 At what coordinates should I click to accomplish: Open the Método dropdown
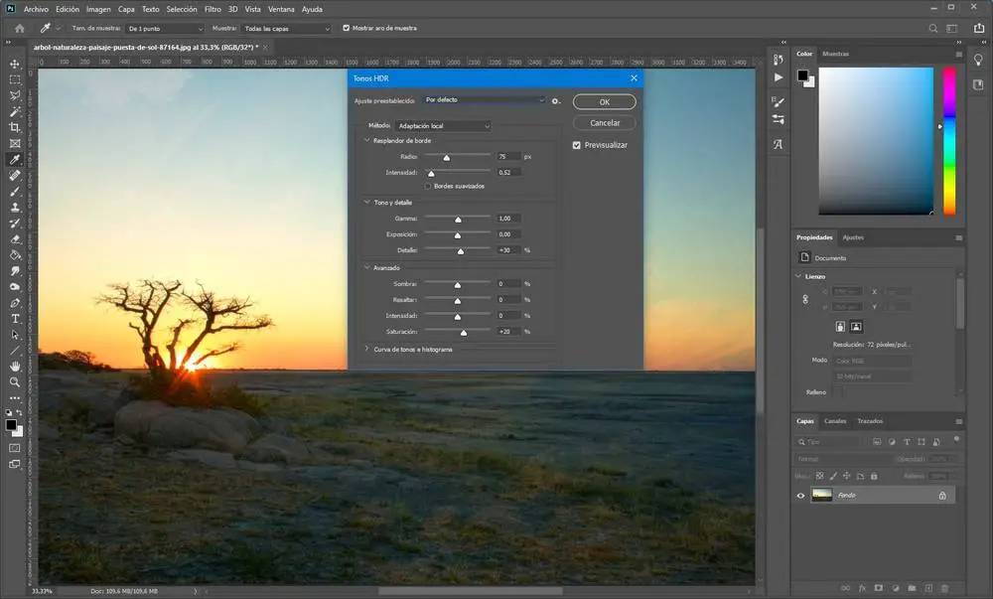(443, 126)
